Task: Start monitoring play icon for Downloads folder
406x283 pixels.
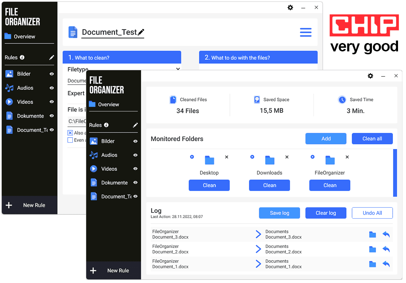Action: coord(252,157)
